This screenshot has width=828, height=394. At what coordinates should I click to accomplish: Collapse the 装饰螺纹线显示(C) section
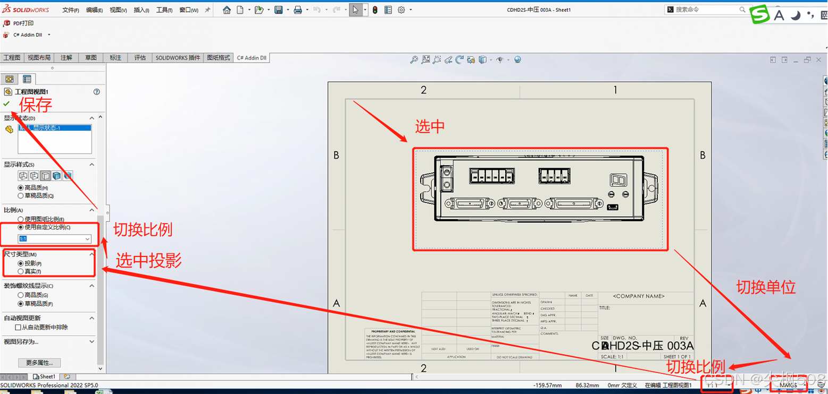pyautogui.click(x=92, y=286)
